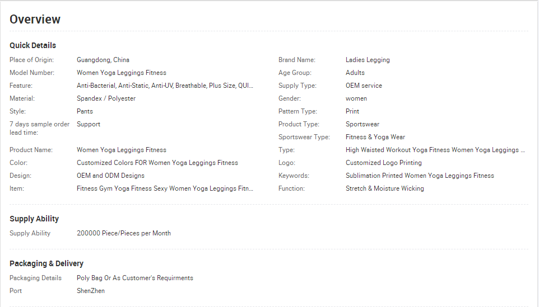Screen dimensions: 539x307
Task: Click Guangdong, China origin value
Action: pos(103,60)
